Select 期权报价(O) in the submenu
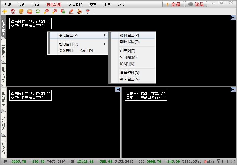The height and width of the screenshot is (165, 237). [x=133, y=42]
